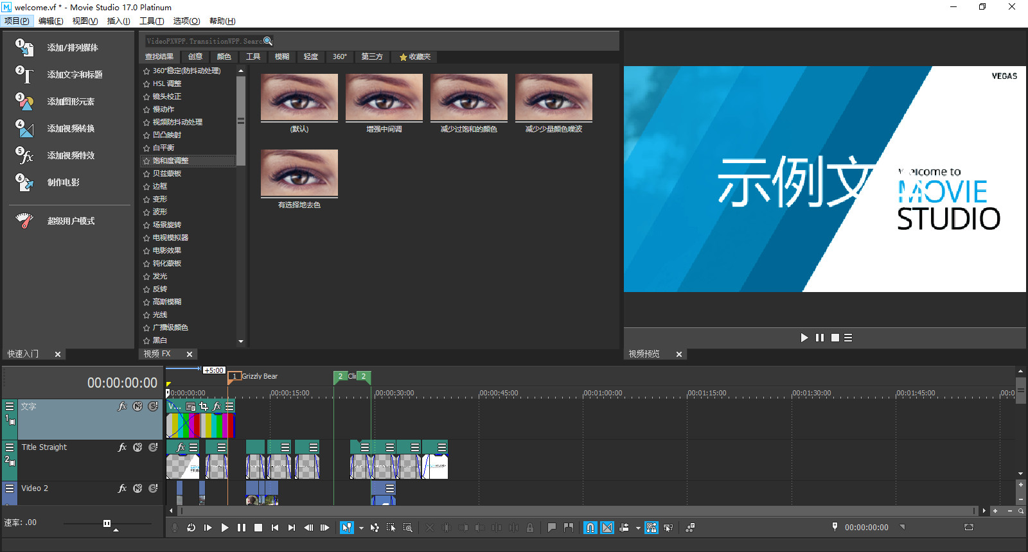Click the normal edit tool in toolbar
1028x552 pixels.
tap(347, 528)
